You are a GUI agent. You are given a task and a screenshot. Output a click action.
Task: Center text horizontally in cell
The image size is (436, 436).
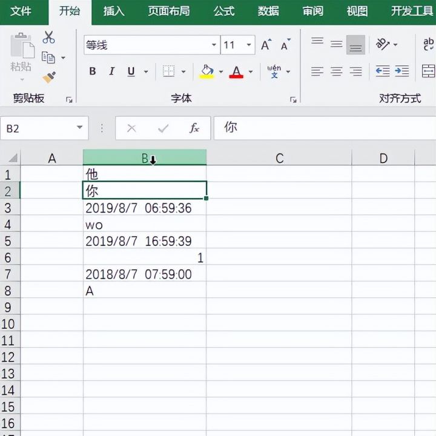pos(337,71)
